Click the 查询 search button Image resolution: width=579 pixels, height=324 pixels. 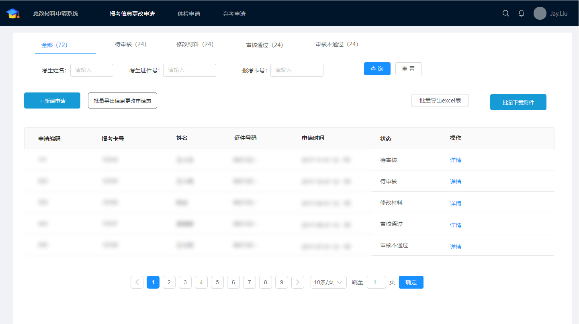click(x=377, y=69)
